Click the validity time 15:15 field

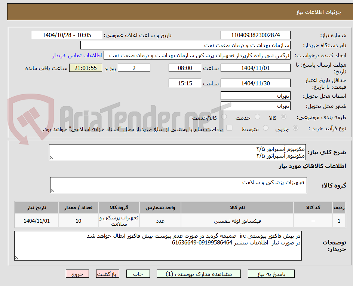click(185, 83)
